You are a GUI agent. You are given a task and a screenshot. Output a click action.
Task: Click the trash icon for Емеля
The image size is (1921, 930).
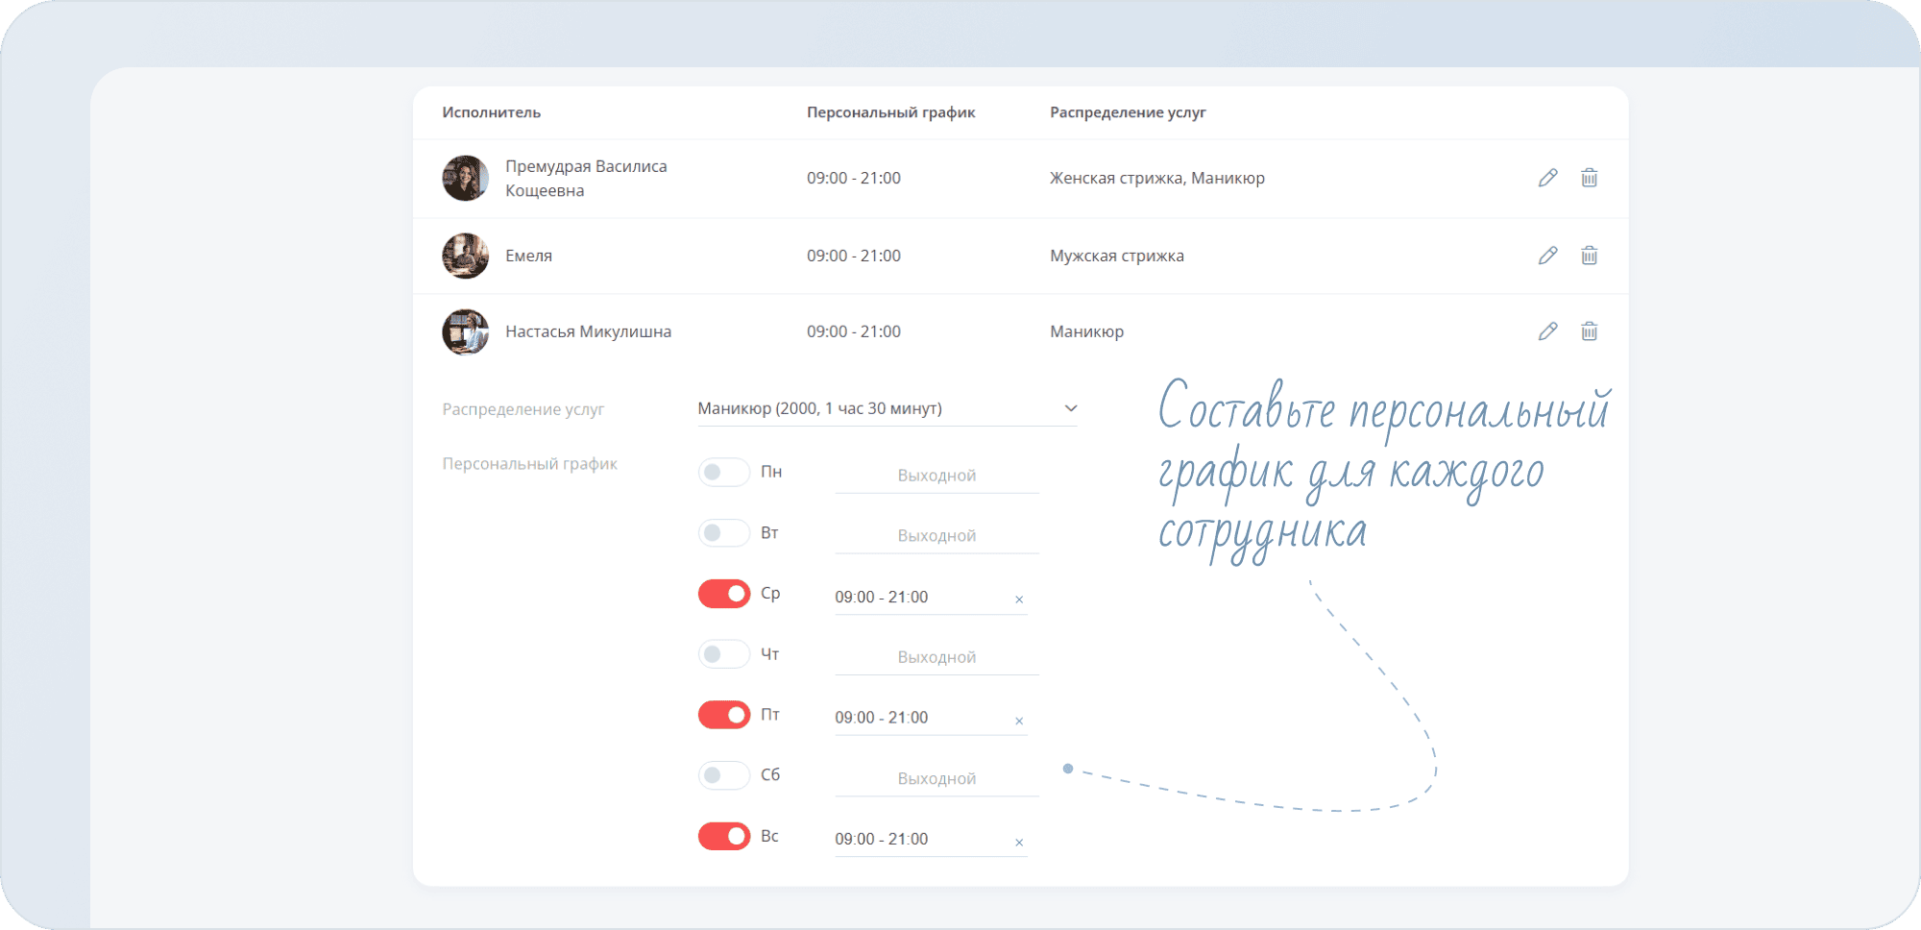click(1589, 256)
